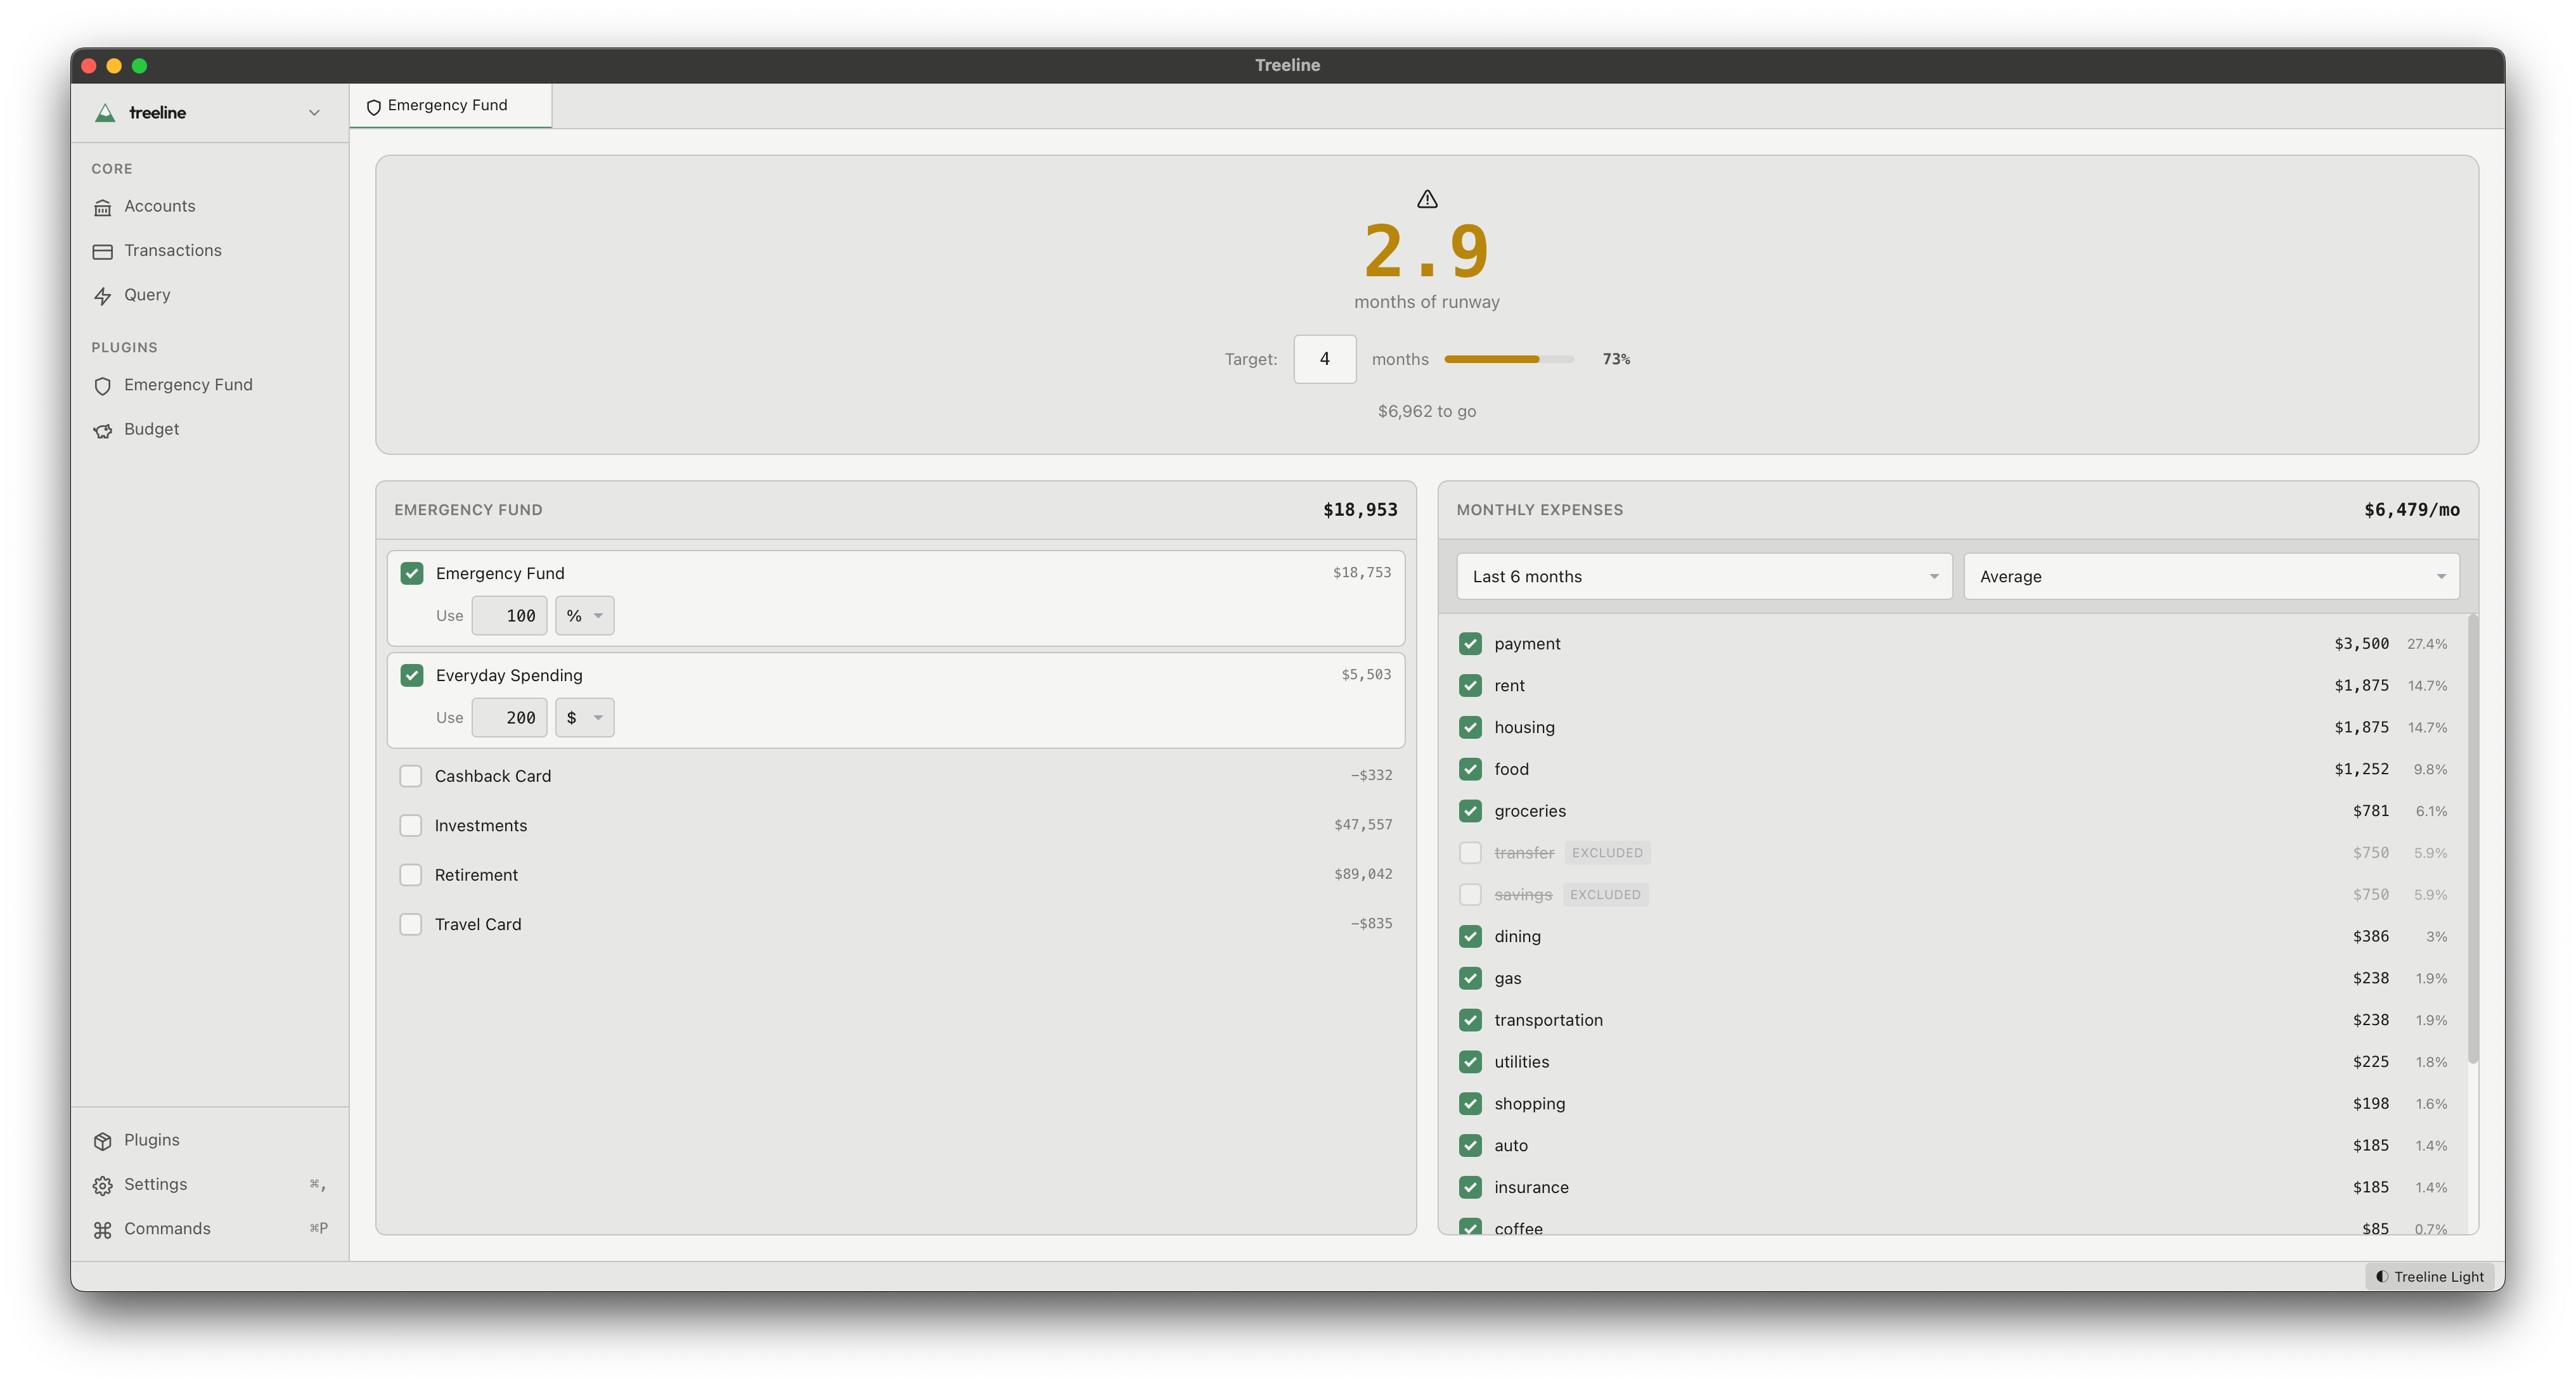The image size is (2576, 1385).
Task: Click the Accounts bank icon in sidebar
Action: tap(102, 207)
